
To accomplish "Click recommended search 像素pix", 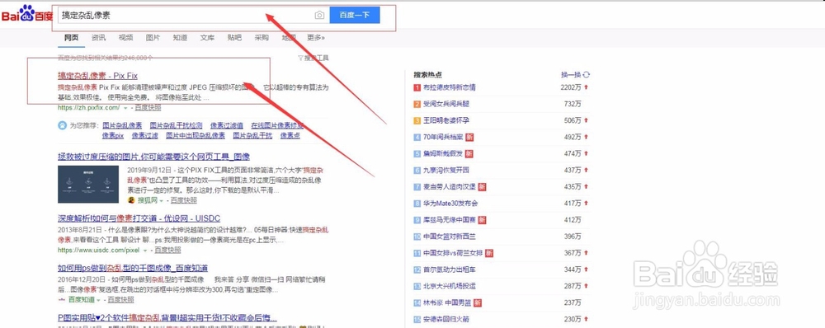I will (x=113, y=136).
